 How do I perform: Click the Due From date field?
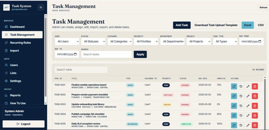(251, 42)
